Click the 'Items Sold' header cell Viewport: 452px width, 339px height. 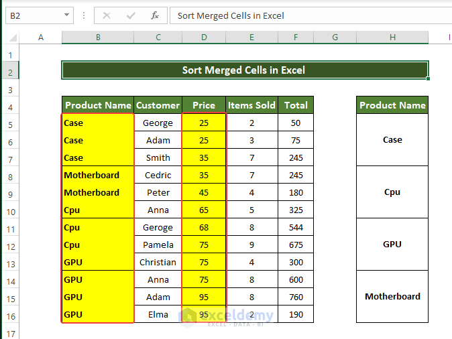click(252, 105)
